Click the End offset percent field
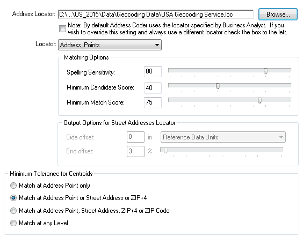 [135, 151]
